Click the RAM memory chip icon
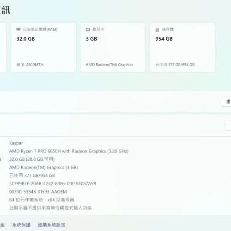231x231 pixels. pyautogui.click(x=18, y=29)
